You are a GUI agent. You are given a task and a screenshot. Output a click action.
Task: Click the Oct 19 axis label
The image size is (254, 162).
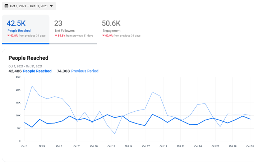(163, 146)
